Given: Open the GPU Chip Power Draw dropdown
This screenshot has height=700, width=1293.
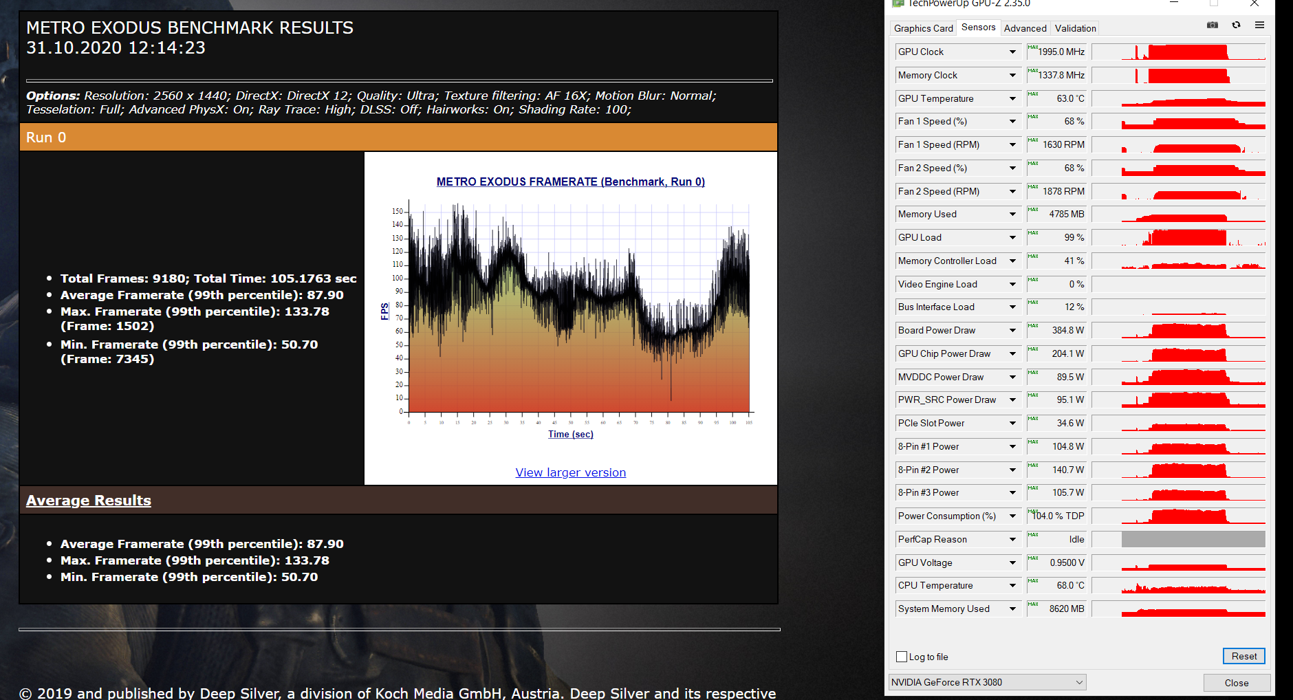Looking at the screenshot, I should 1012,354.
